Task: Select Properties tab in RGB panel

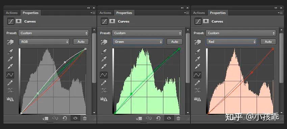Action: tap(31, 13)
